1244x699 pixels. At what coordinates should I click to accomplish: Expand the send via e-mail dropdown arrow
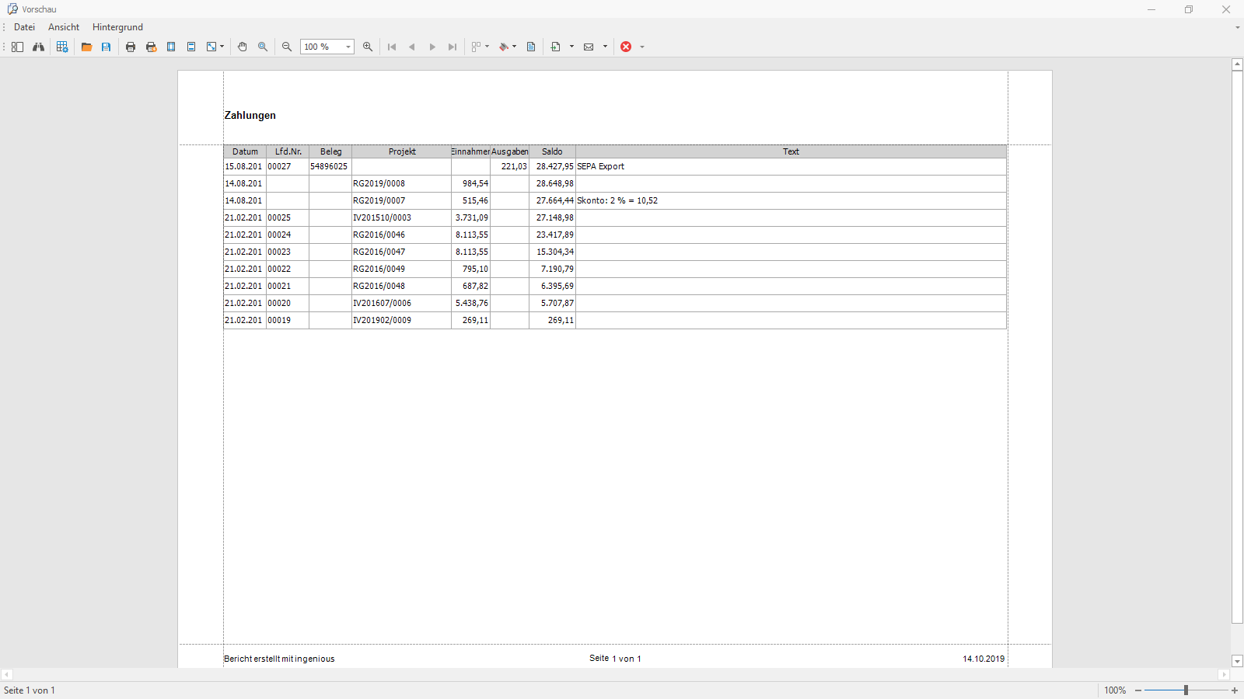[605, 47]
